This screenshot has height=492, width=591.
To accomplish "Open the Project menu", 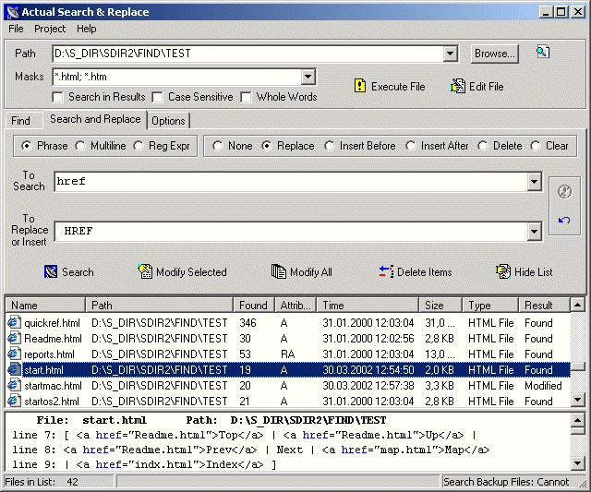I will point(50,29).
